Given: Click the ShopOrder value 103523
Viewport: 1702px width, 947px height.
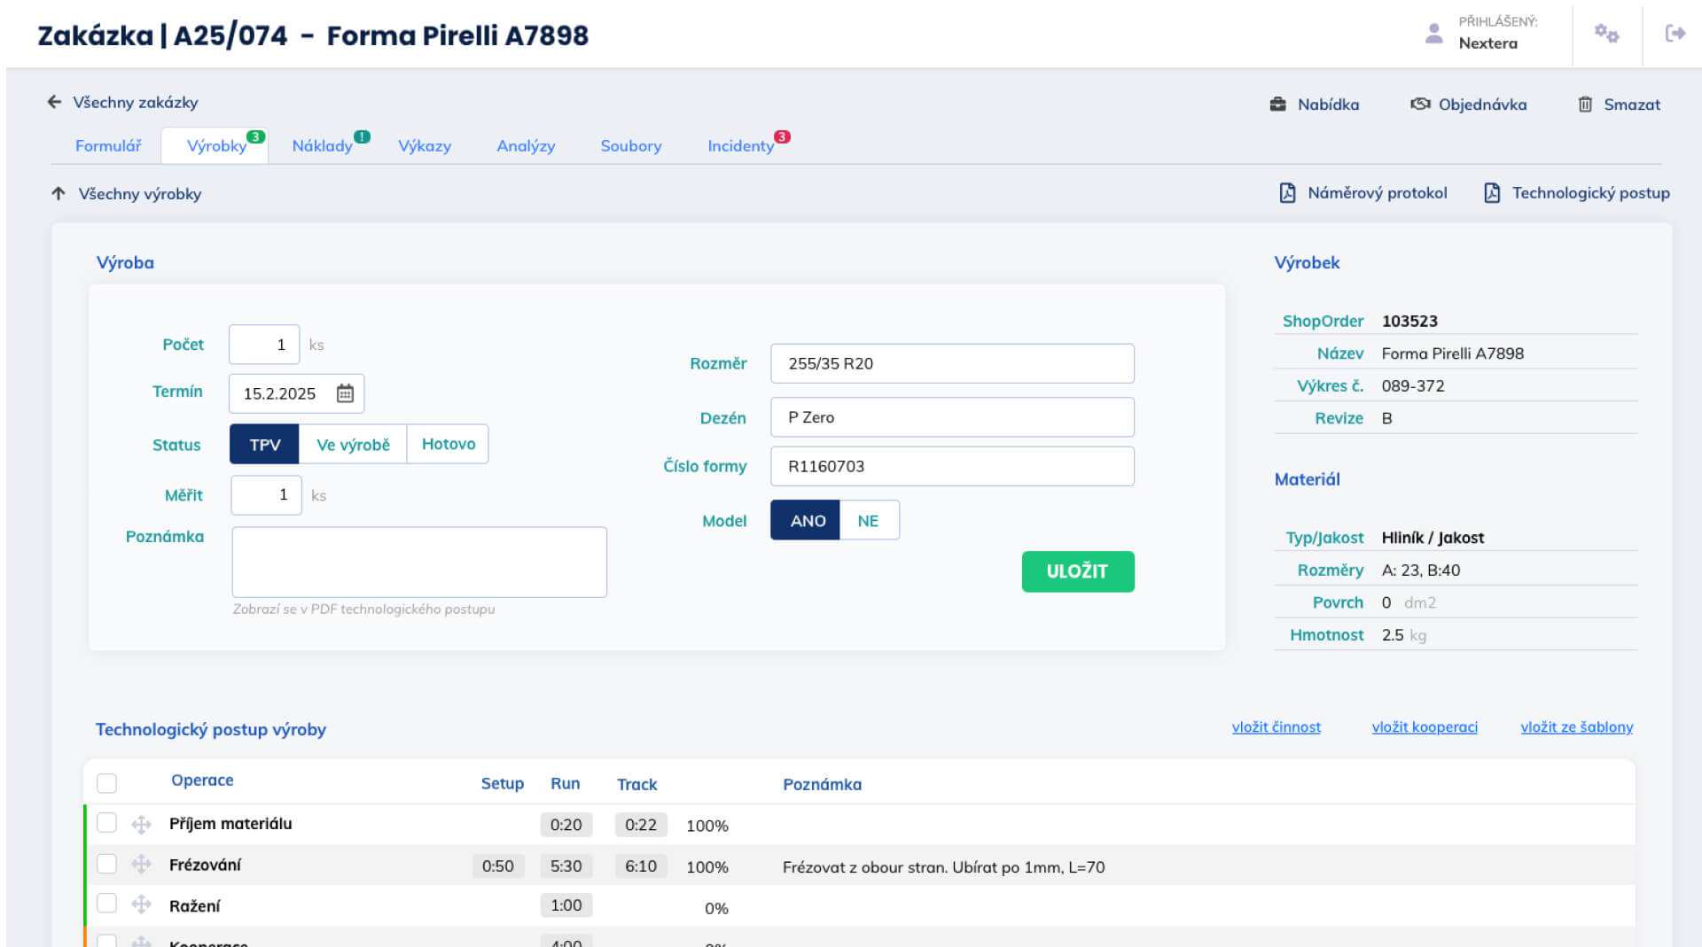Looking at the screenshot, I should click(1409, 321).
